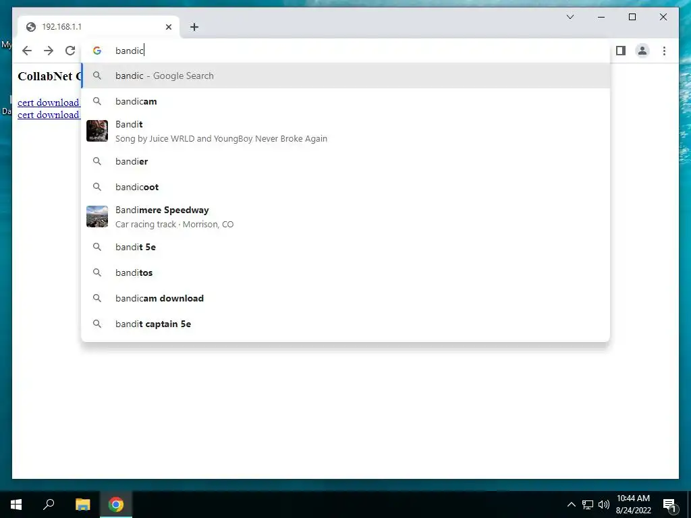
Task: Show hidden system tray icons
Action: (x=571, y=505)
